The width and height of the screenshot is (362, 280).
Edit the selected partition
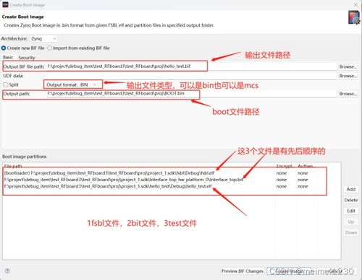[x=351, y=211]
